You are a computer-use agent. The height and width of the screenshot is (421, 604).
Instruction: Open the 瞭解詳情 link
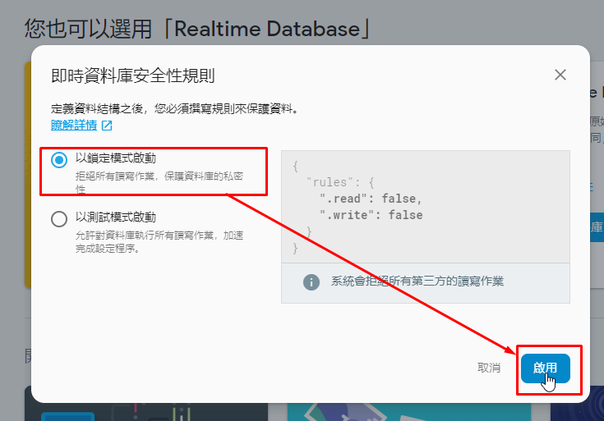pyautogui.click(x=74, y=125)
